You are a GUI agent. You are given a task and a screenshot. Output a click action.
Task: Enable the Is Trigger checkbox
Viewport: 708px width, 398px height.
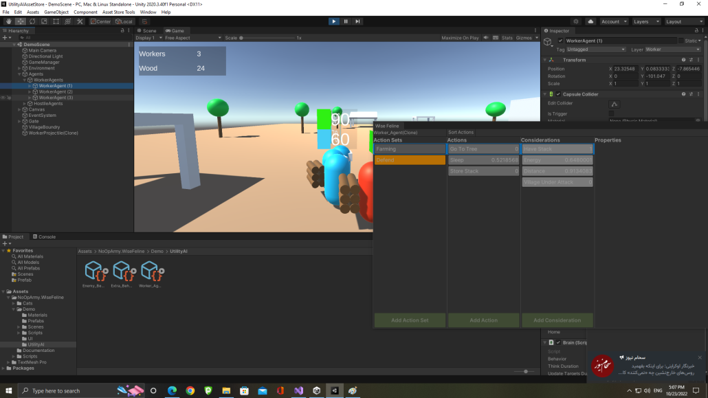[611, 113]
